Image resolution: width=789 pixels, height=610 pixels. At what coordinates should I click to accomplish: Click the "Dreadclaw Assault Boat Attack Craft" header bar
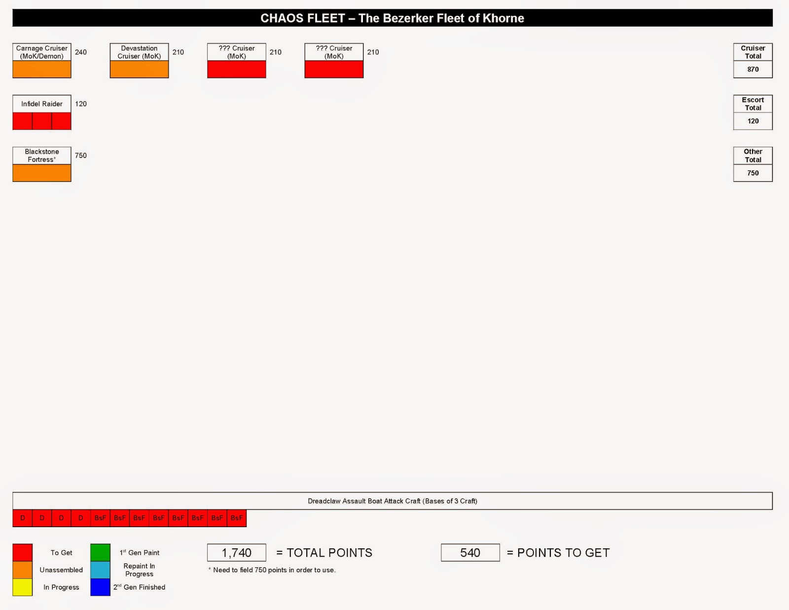tap(393, 501)
